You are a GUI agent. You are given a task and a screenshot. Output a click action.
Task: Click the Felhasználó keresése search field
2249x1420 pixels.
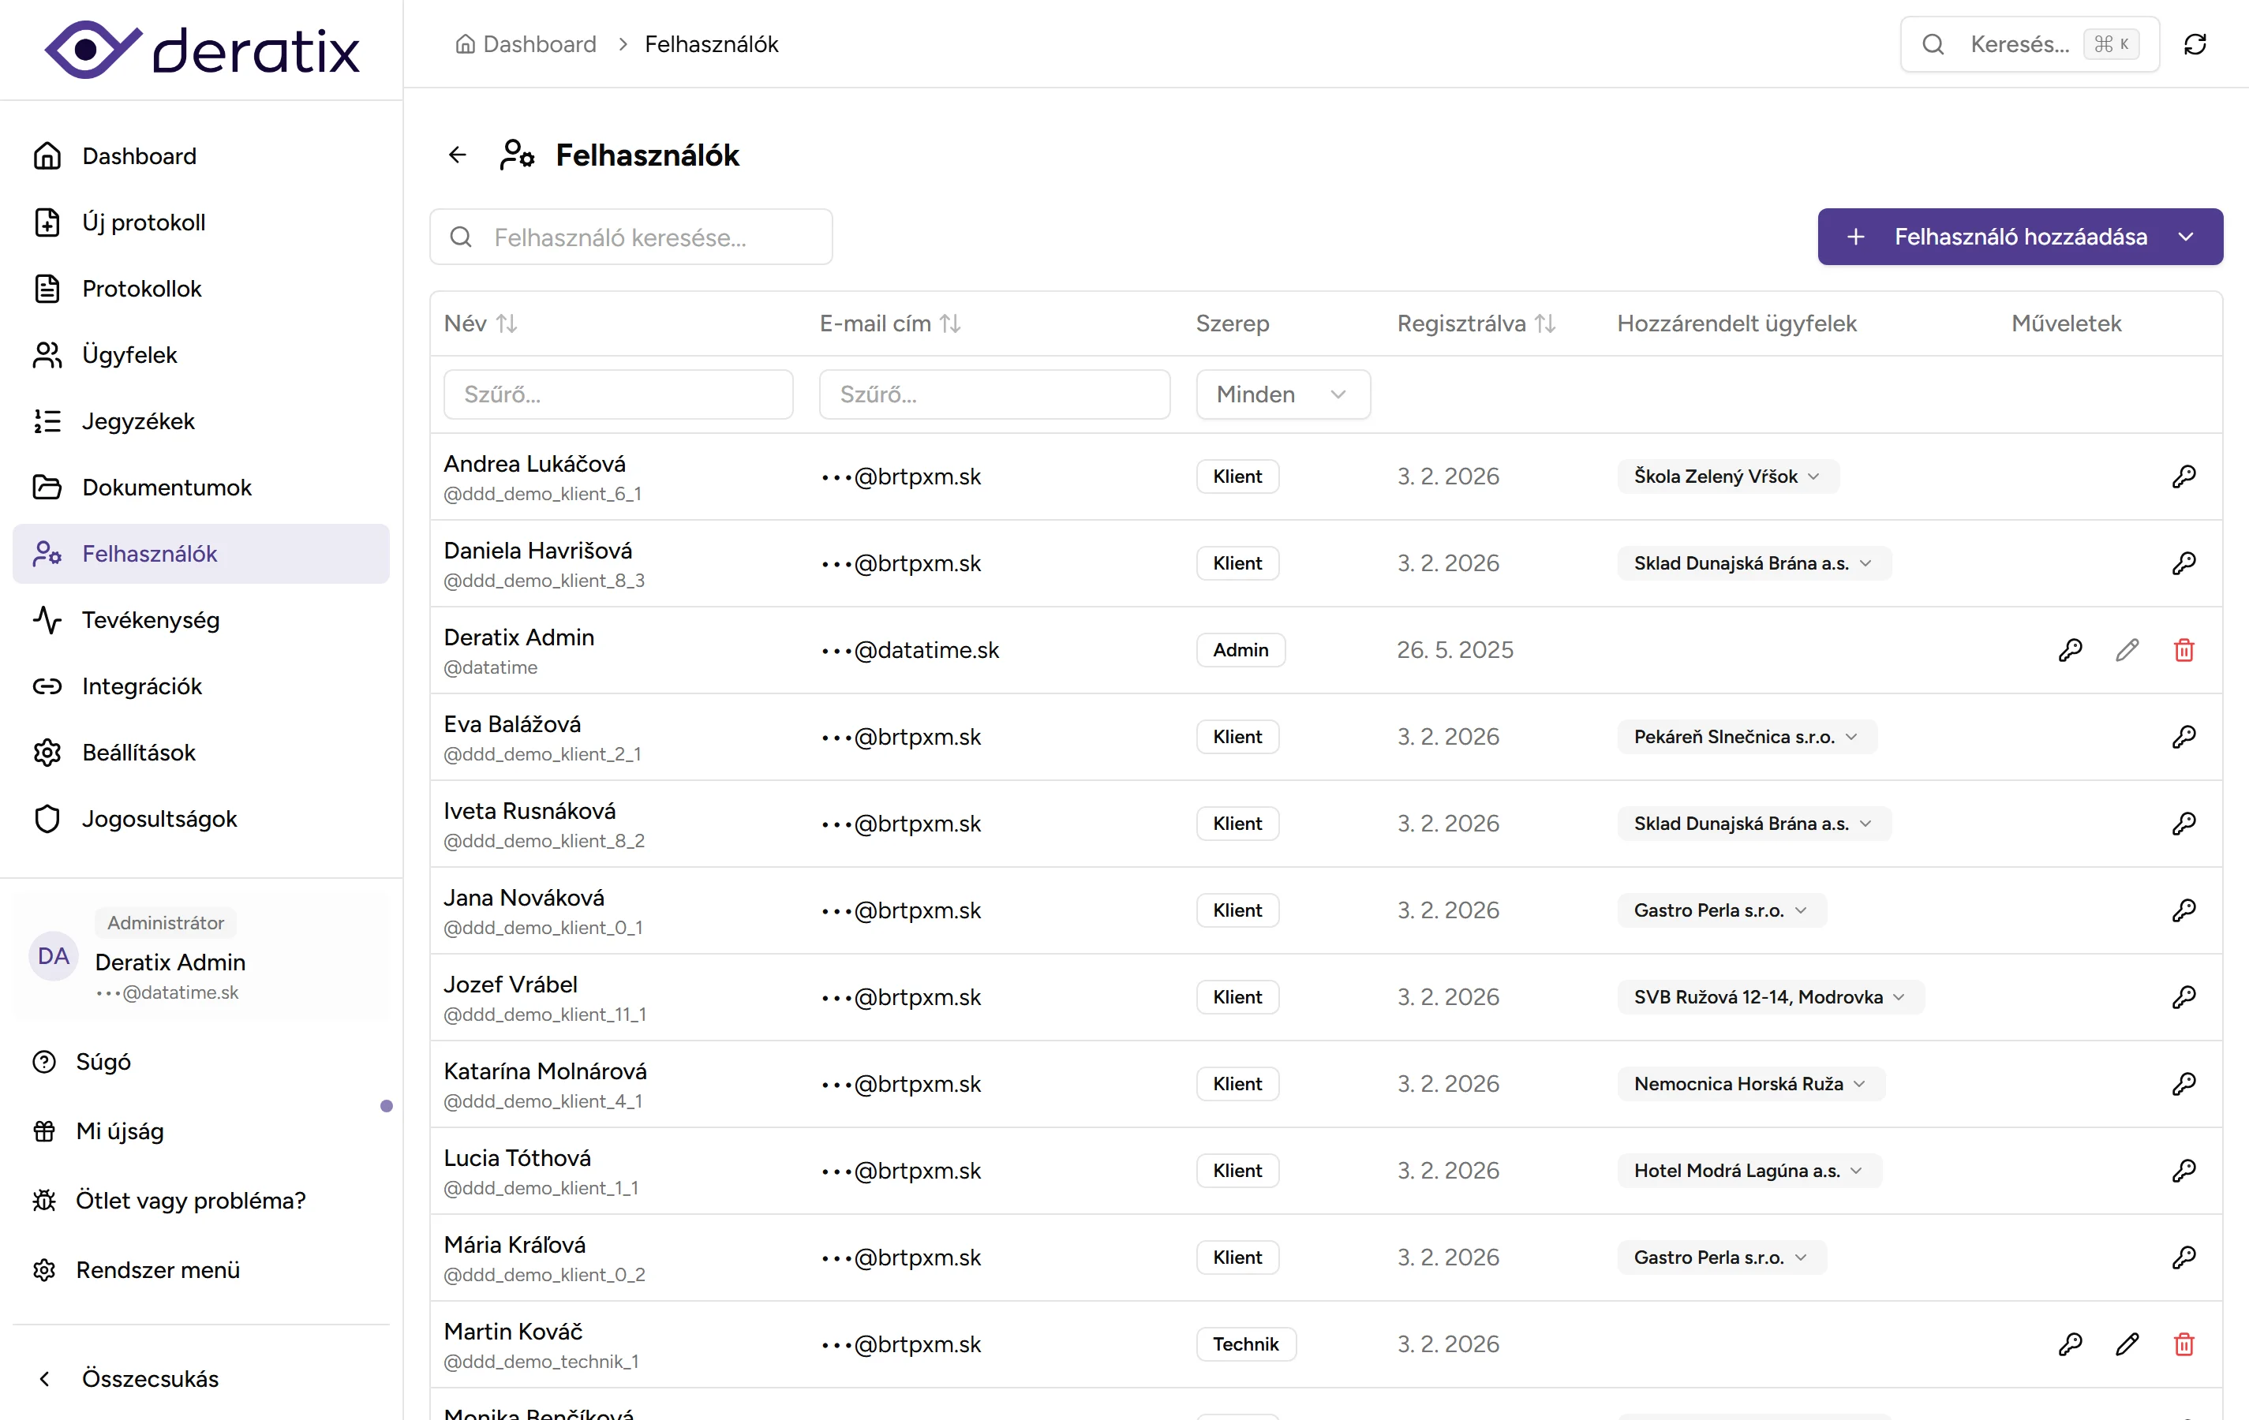click(x=631, y=237)
